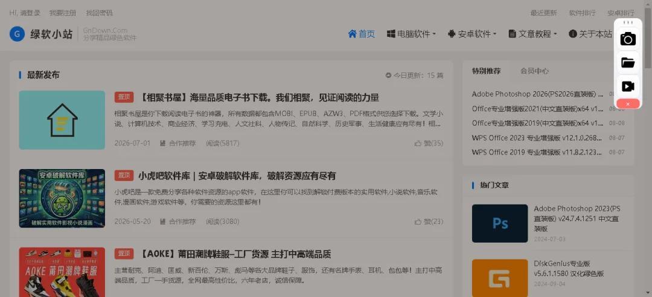This screenshot has height=297, width=652.
Task: Click the 绿软小站 site name text
Action: point(51,34)
